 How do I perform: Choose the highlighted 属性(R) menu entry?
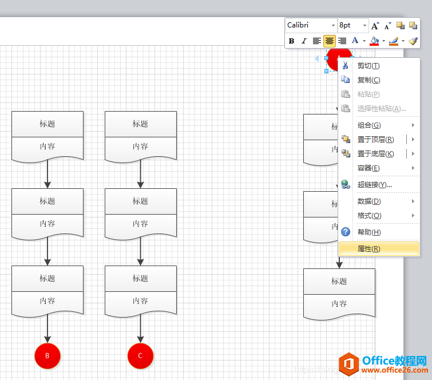pos(379,249)
